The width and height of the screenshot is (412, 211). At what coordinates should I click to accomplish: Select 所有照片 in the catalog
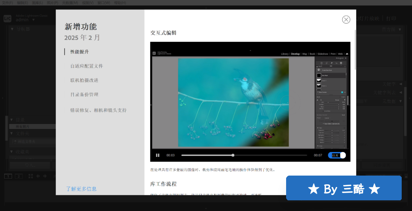coord(32,126)
